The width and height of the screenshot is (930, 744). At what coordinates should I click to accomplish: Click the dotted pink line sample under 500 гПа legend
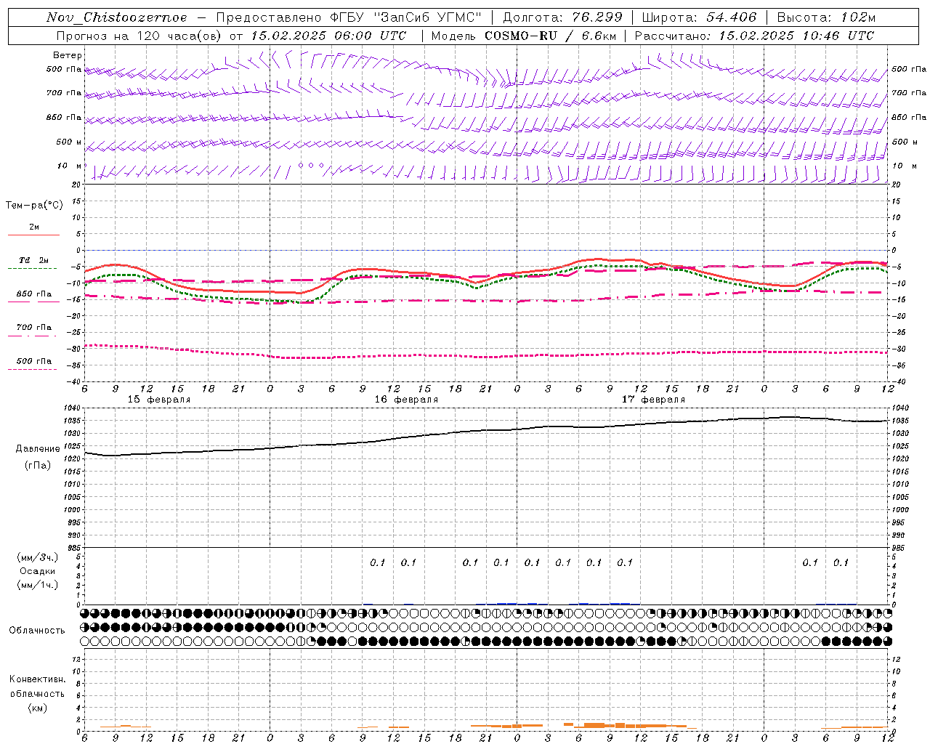click(32, 369)
